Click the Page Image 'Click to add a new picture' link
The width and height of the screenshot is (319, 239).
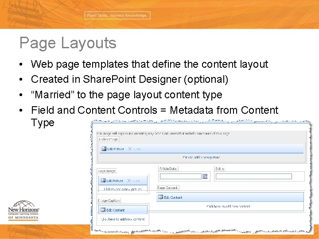[123, 189]
